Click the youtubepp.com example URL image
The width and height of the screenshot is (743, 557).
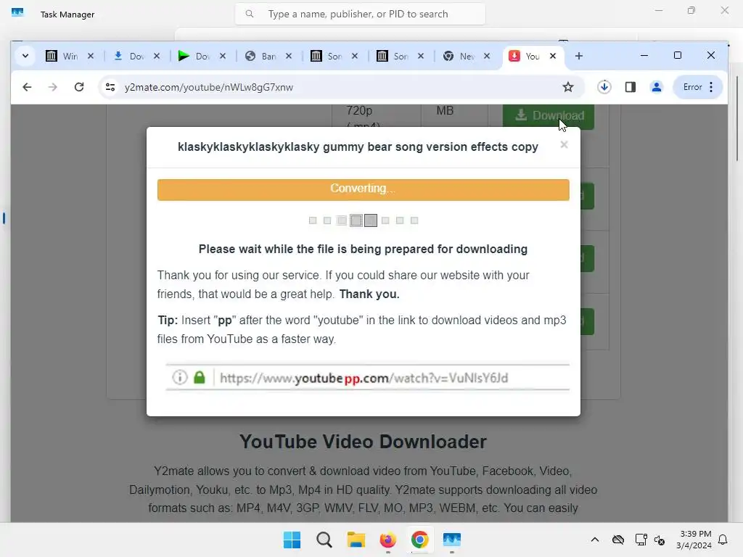367,377
